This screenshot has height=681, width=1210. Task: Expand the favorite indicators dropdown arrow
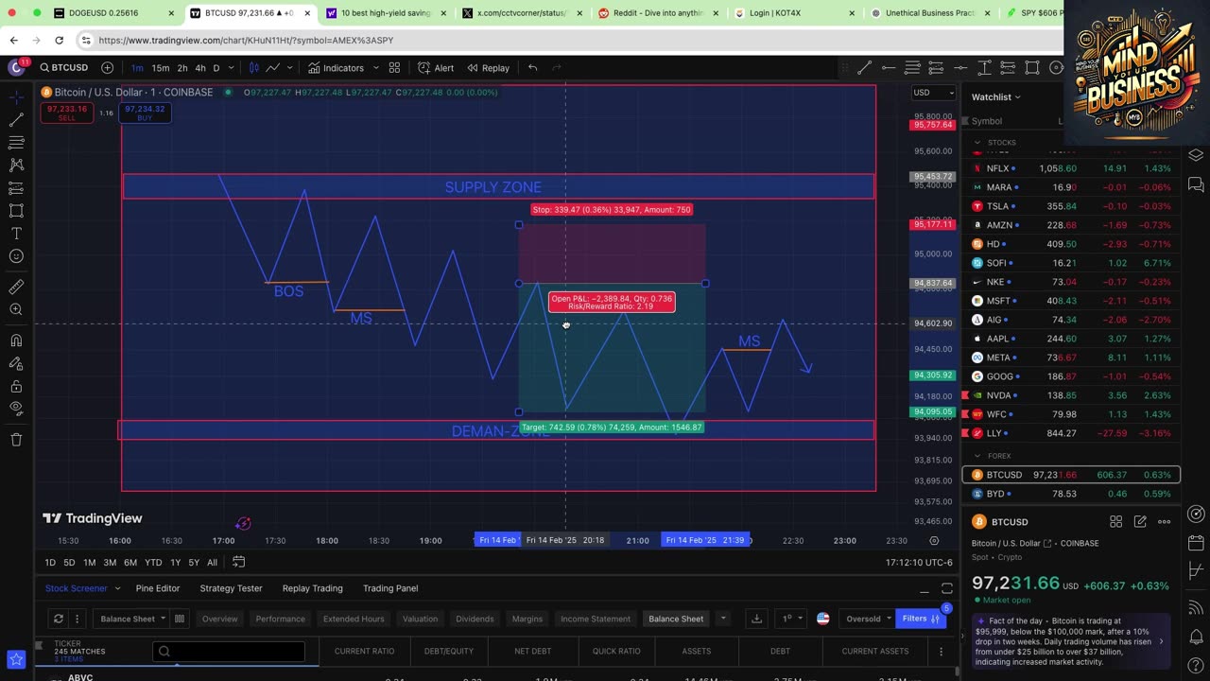375,68
